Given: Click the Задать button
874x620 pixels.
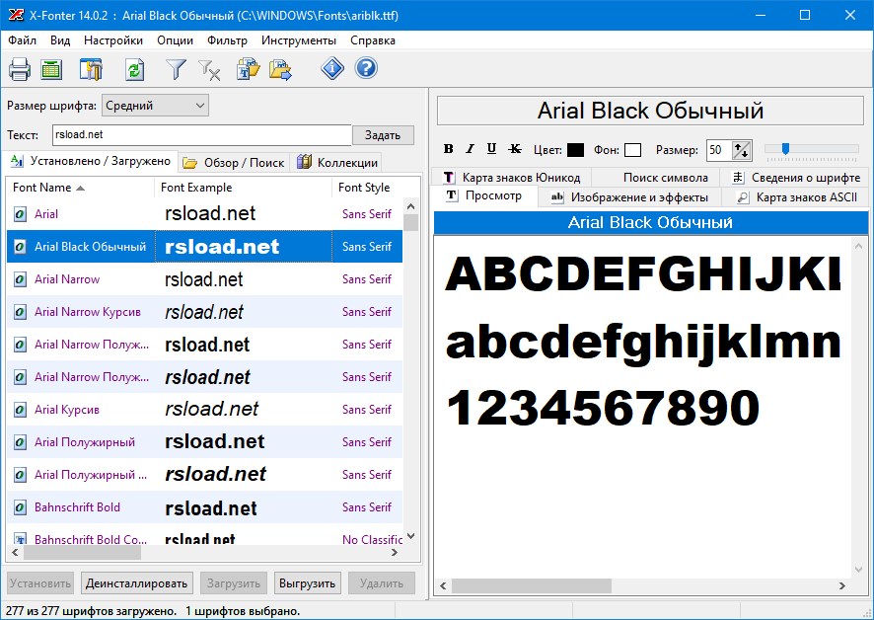Looking at the screenshot, I should tap(383, 135).
